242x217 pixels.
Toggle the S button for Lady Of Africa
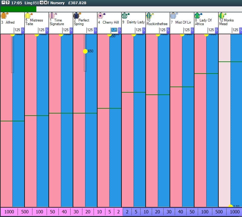pos(217,30)
